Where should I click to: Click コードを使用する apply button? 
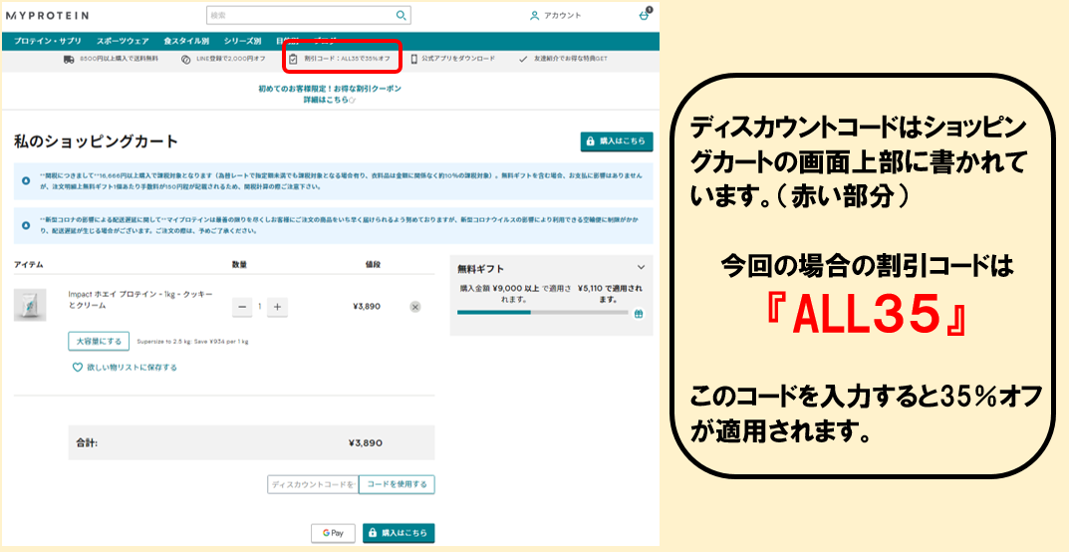point(397,484)
